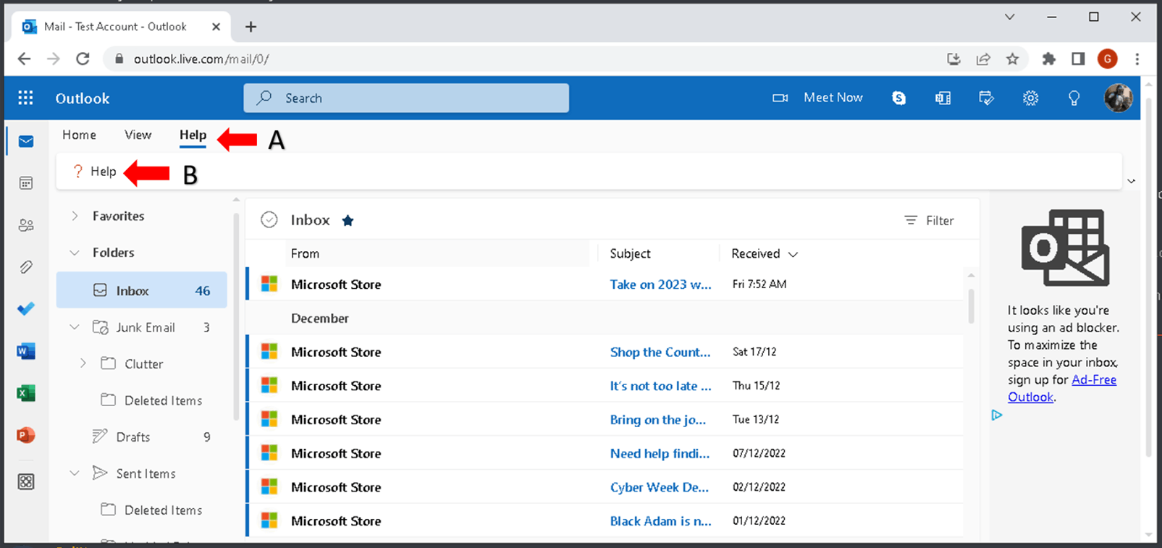The image size is (1162, 548).
Task: Collapse the Folders section chevron
Action: (75, 253)
